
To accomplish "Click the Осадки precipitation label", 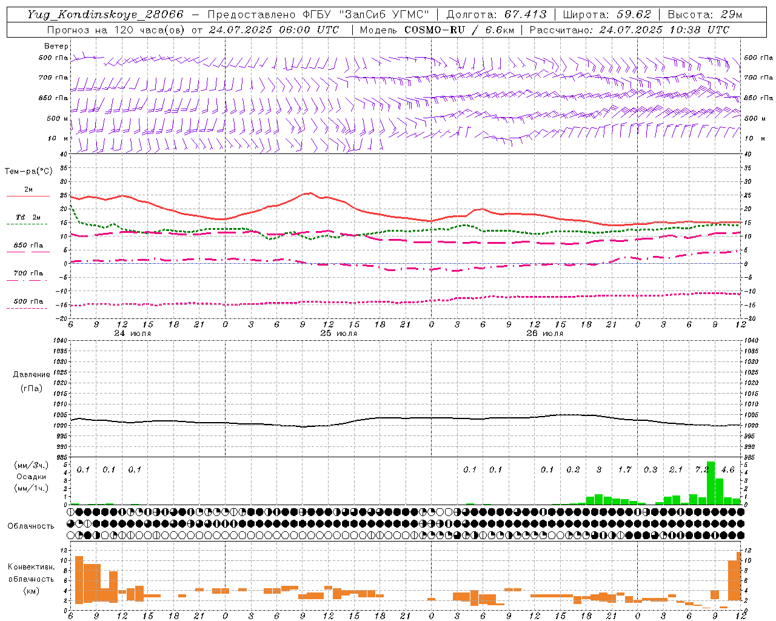I will [x=31, y=477].
